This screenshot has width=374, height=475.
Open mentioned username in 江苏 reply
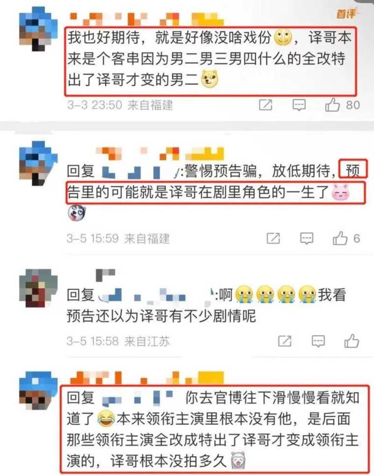coord(156,296)
